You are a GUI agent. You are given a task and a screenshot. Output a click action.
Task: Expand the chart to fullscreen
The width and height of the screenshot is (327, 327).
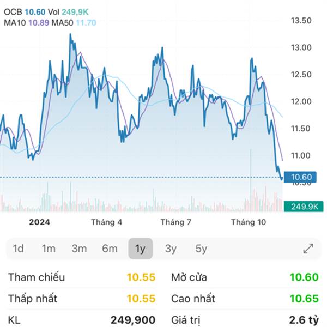pyautogui.click(x=308, y=249)
